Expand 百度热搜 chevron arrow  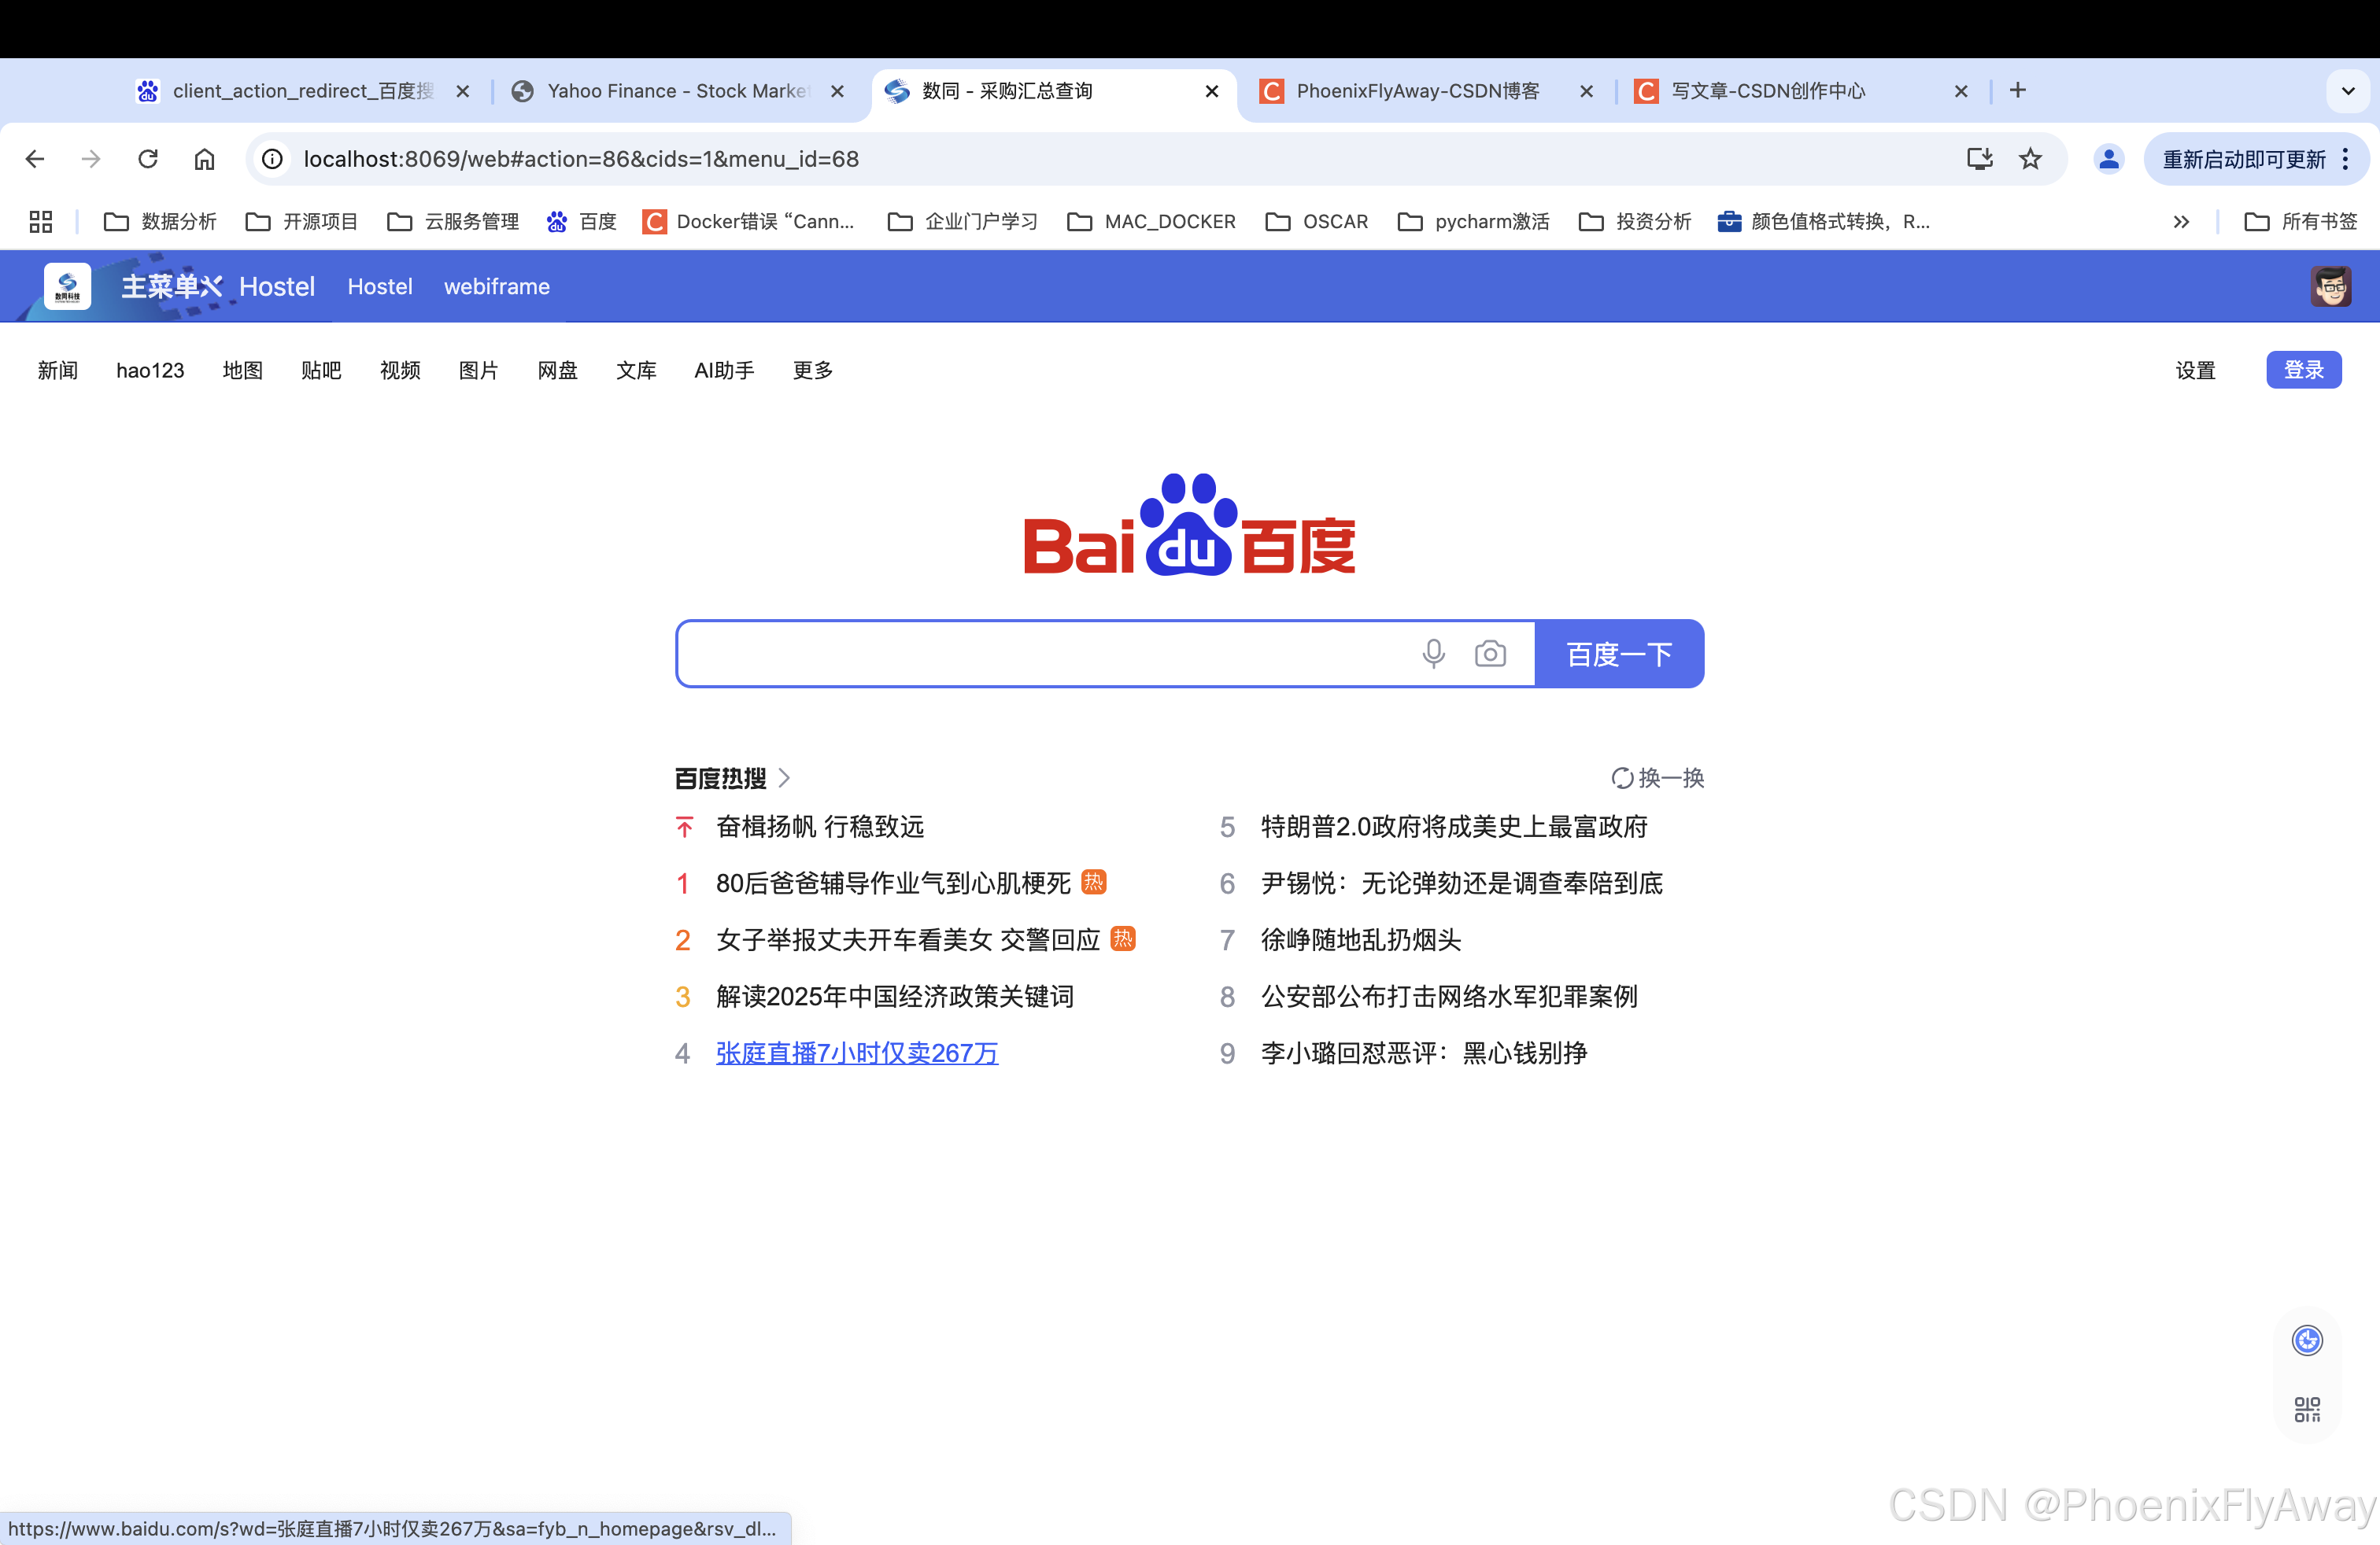pyautogui.click(x=784, y=777)
